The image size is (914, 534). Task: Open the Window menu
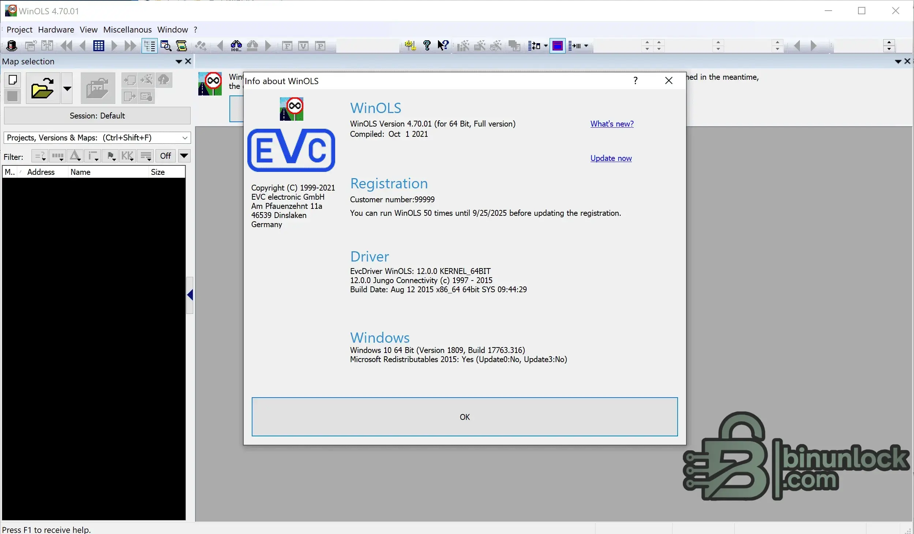(173, 30)
